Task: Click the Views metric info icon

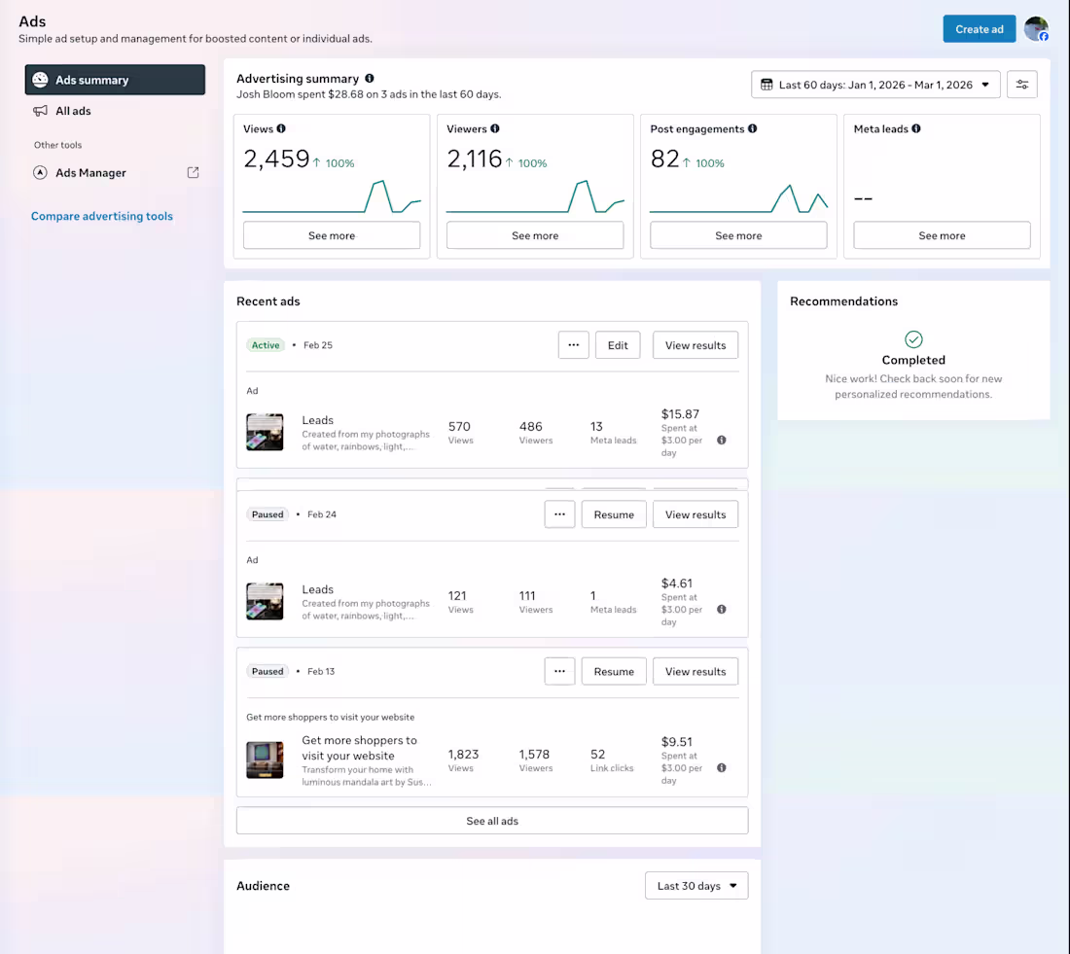Action: (281, 128)
